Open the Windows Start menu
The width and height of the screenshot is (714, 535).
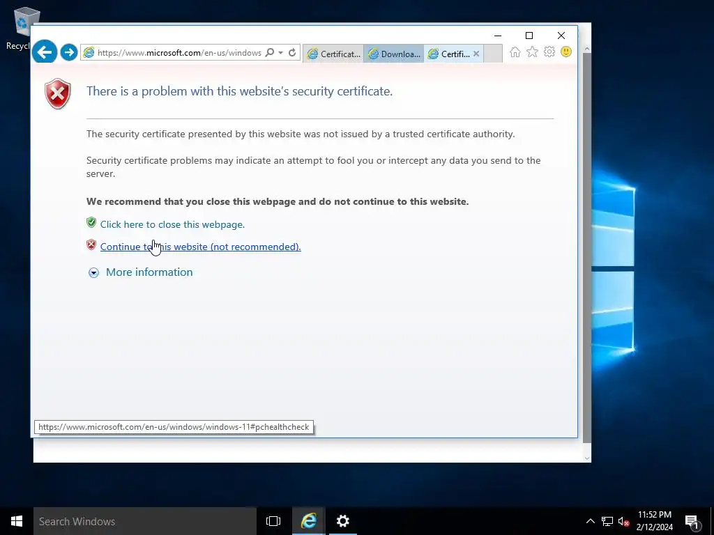17,521
